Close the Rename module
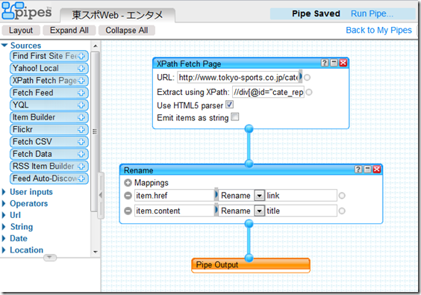421x295 pixels. [377, 170]
